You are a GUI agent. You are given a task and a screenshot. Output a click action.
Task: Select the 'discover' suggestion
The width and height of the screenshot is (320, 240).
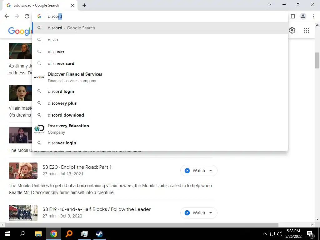160,52
